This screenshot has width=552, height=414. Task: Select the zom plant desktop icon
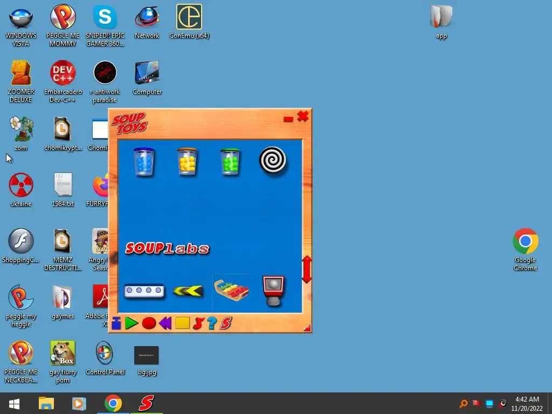[x=21, y=134]
